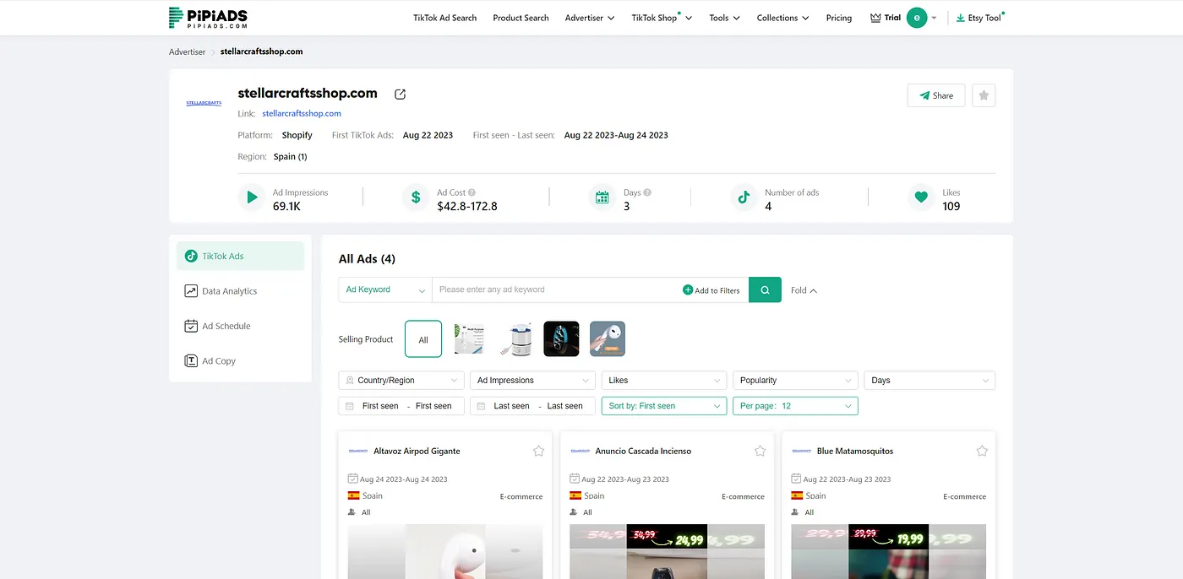The height and width of the screenshot is (579, 1183).
Task: Open the stellarcraftsshop.com store link
Action: (x=302, y=113)
